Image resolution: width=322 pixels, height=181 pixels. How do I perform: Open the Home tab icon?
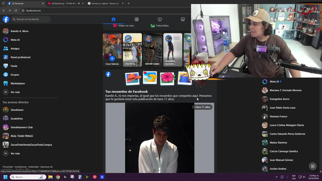coord(113,19)
